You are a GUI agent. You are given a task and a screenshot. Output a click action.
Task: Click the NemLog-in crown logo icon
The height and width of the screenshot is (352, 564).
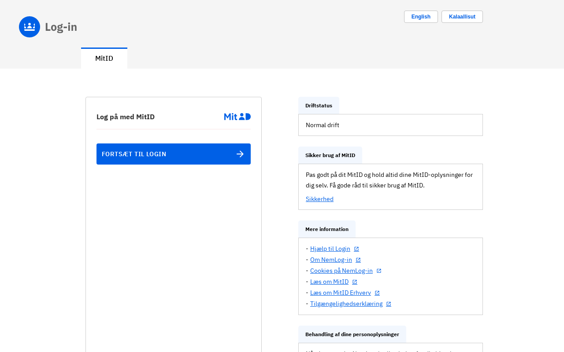(30, 27)
